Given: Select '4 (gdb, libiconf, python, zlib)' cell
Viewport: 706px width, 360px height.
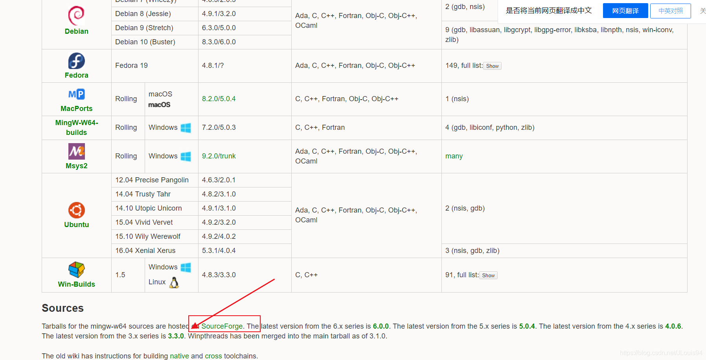Looking at the screenshot, I should (564, 128).
